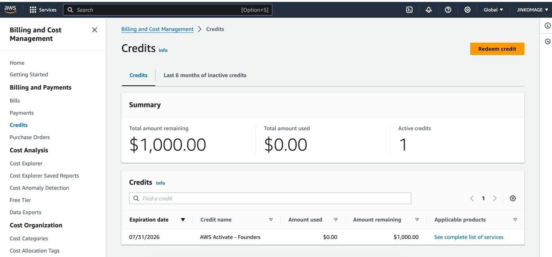Go to Home in sidebar

pyautogui.click(x=17, y=63)
